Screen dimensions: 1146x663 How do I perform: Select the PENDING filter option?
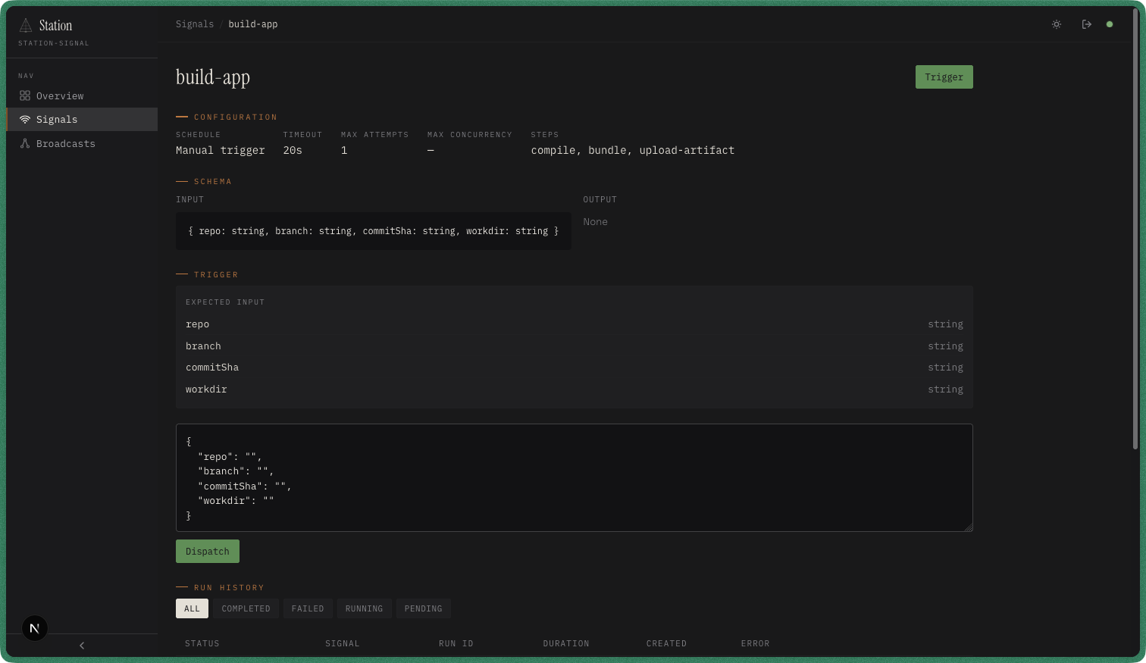(423, 608)
